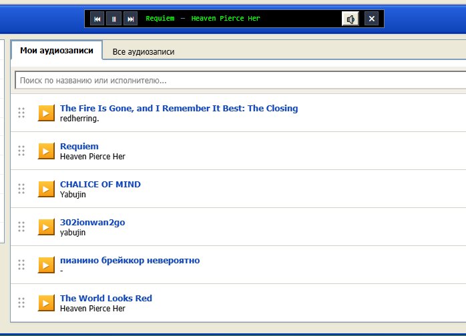Play The World Looks Red
Image resolution: width=466 pixels, height=336 pixels.
pyautogui.click(x=46, y=303)
